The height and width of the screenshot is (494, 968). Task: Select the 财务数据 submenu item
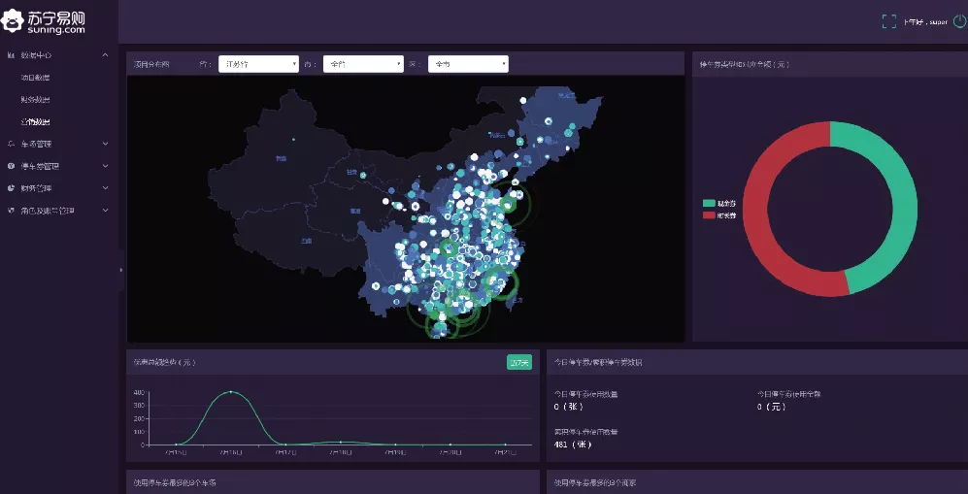pos(35,99)
